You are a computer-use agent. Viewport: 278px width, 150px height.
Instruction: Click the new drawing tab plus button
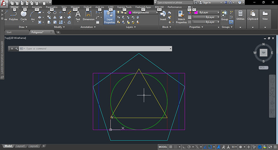coord(58,32)
